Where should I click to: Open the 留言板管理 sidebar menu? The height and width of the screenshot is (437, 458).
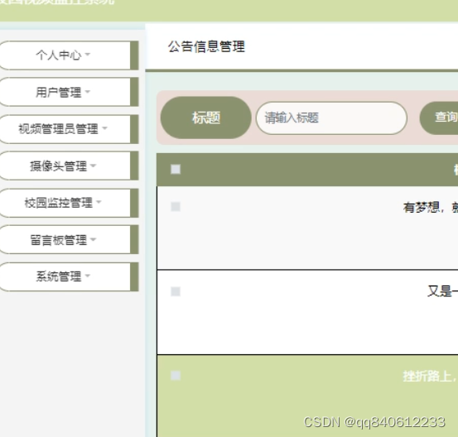[x=69, y=240]
